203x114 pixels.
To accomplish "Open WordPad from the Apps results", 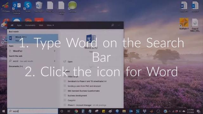I will click(18, 51).
